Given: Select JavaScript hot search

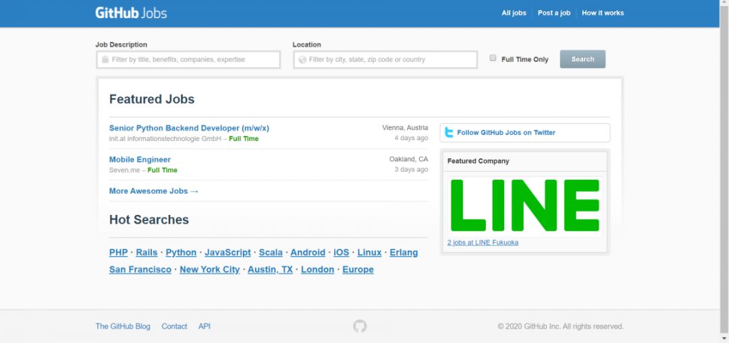Looking at the screenshot, I should (228, 253).
